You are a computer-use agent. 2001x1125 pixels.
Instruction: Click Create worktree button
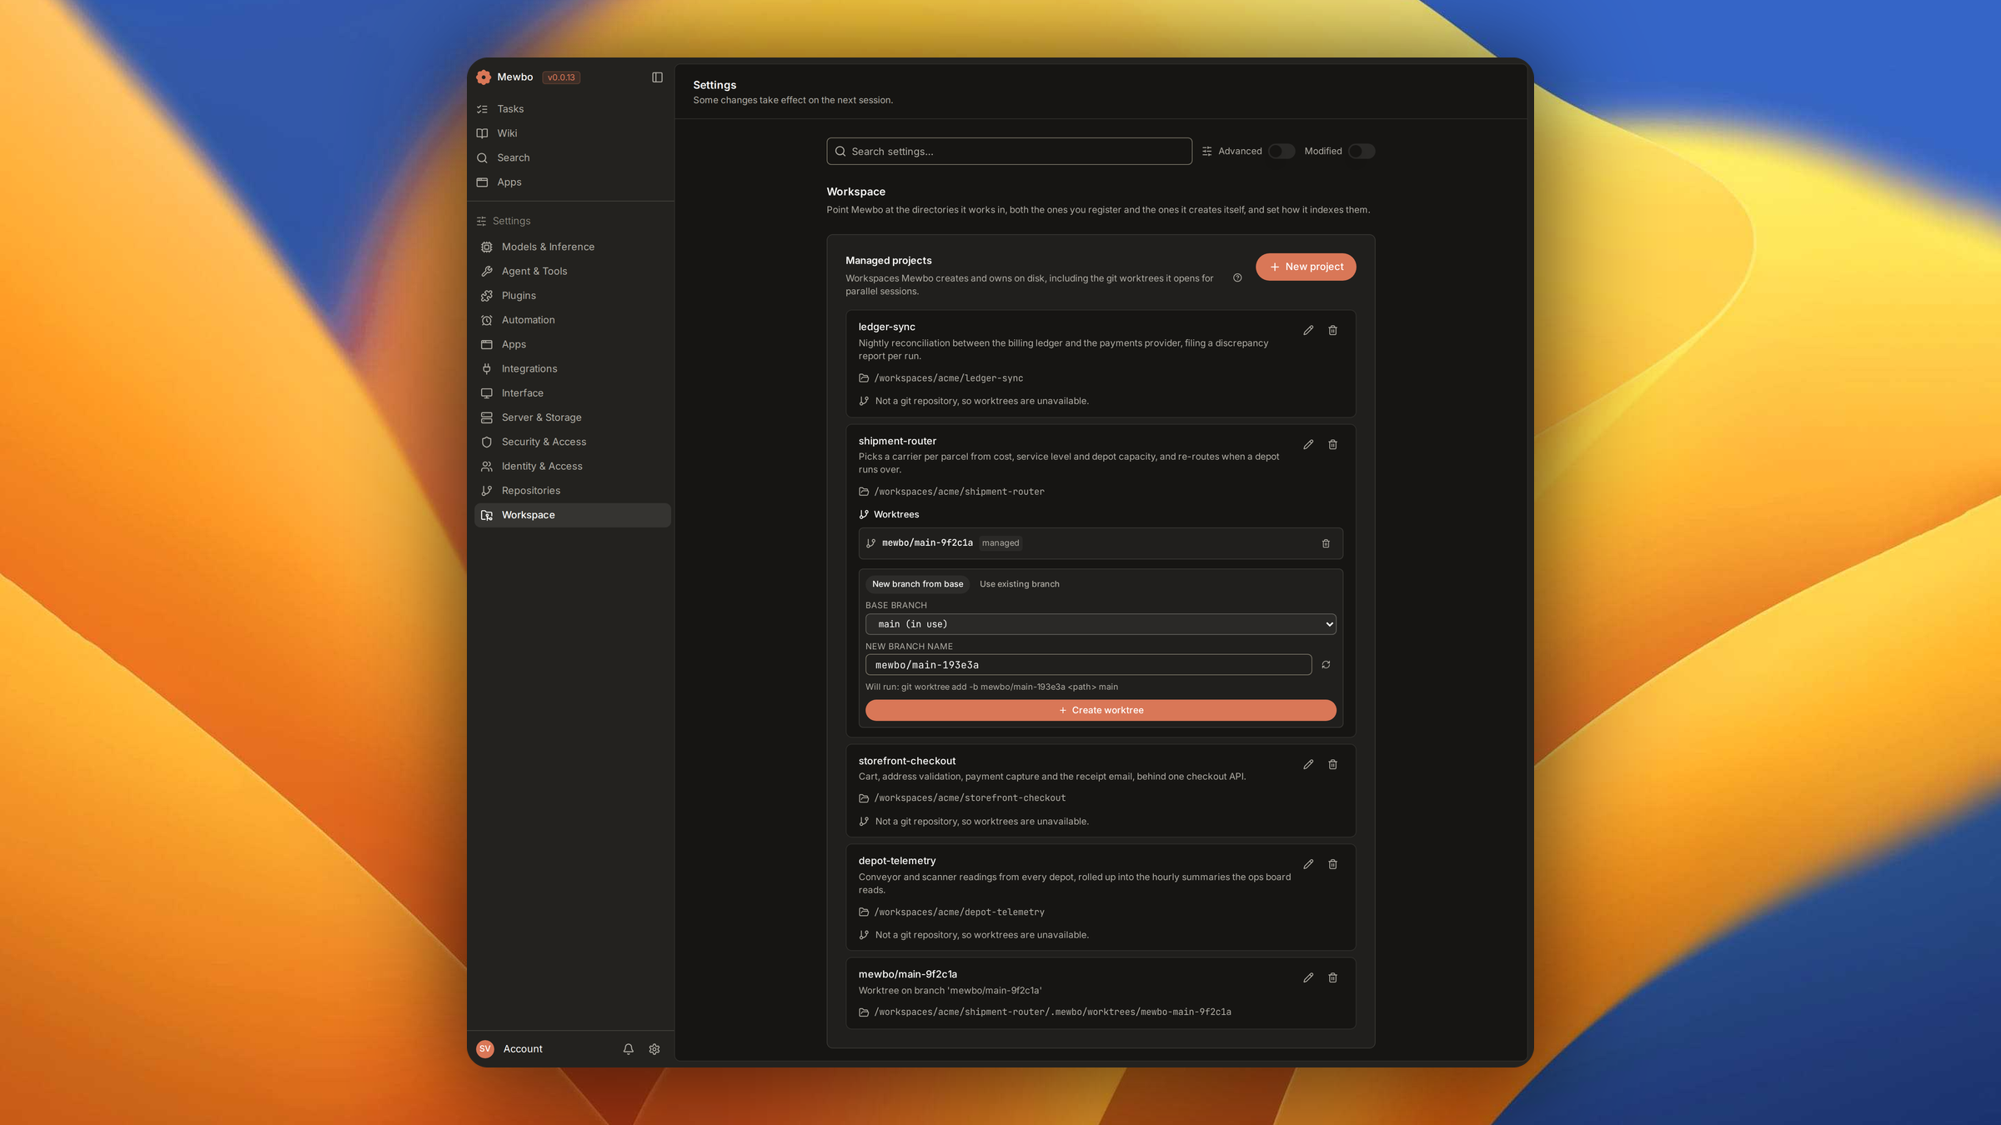tap(1101, 711)
